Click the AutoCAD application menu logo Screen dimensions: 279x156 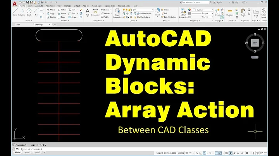pyautogui.click(x=15, y=3)
